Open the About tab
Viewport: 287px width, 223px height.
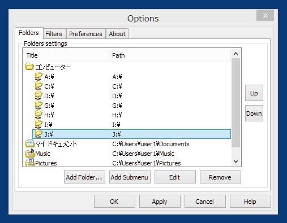[117, 34]
